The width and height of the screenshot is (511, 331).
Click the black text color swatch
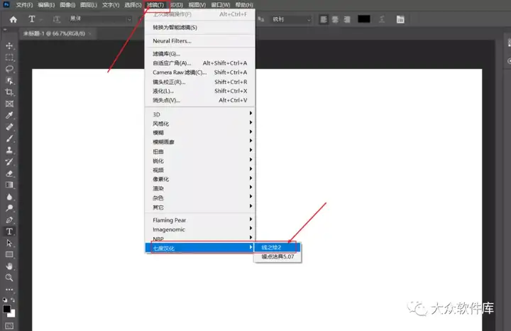[x=363, y=19]
